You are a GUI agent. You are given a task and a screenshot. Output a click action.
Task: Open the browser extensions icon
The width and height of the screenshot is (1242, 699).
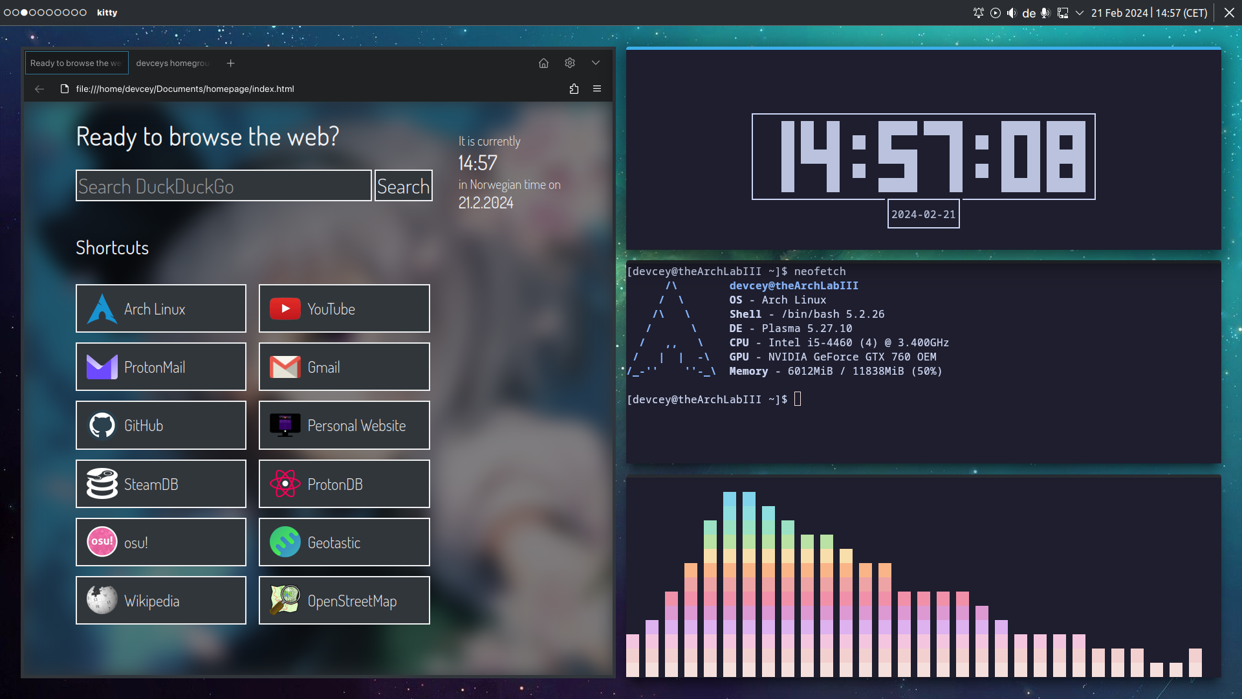tap(574, 89)
